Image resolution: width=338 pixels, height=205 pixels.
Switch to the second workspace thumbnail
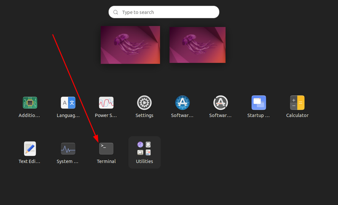(x=197, y=45)
